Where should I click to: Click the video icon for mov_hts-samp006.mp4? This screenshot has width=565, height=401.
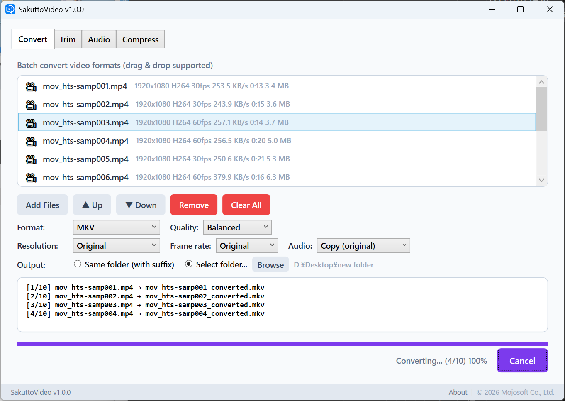pos(31,178)
